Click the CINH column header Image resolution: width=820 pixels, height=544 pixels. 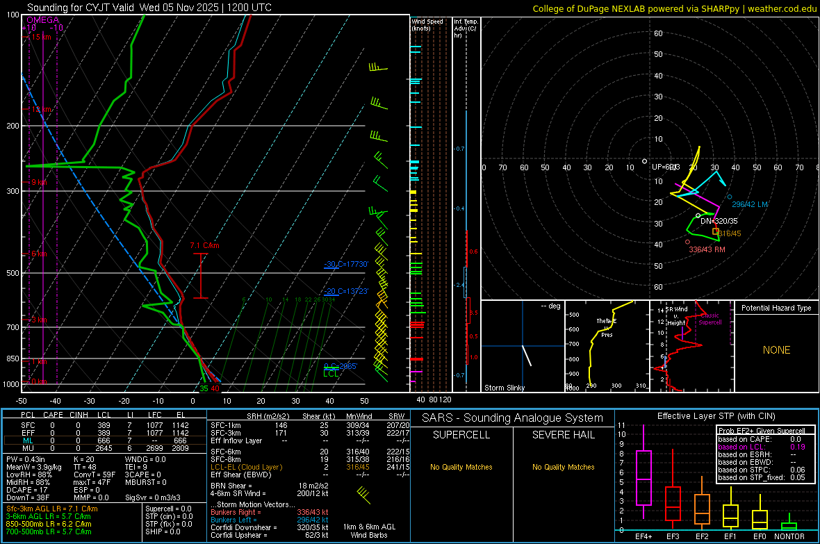click(x=79, y=415)
